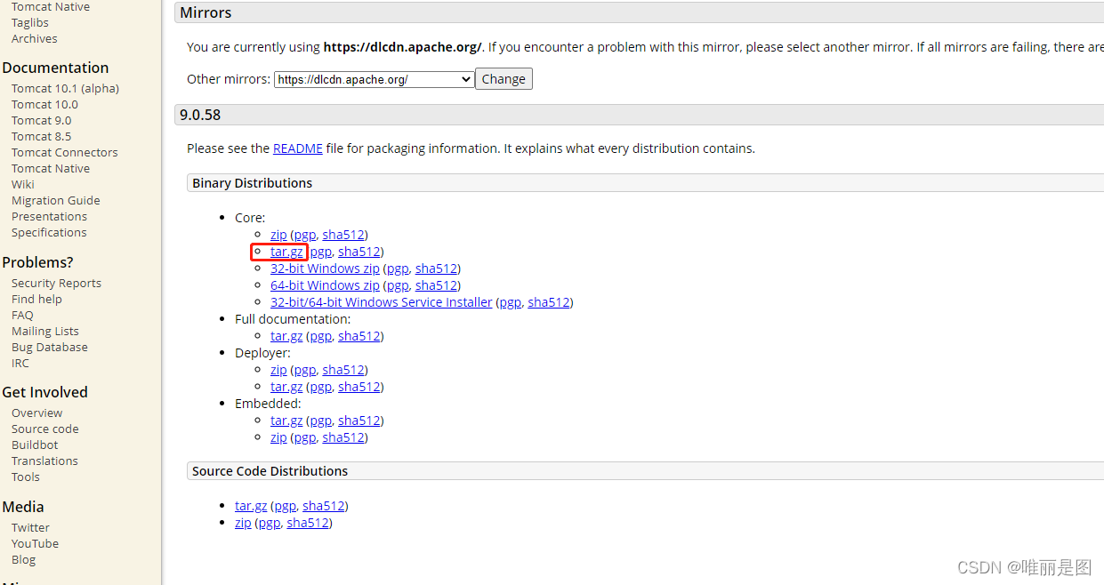
Task: Open Translations in sidebar
Action: (45, 461)
